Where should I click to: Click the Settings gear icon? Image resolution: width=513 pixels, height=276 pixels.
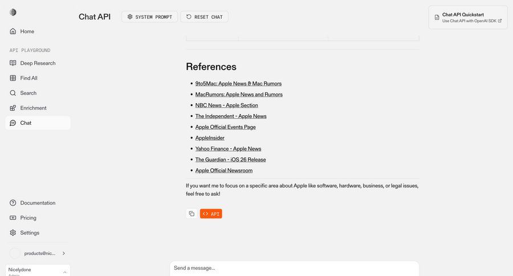(13, 233)
